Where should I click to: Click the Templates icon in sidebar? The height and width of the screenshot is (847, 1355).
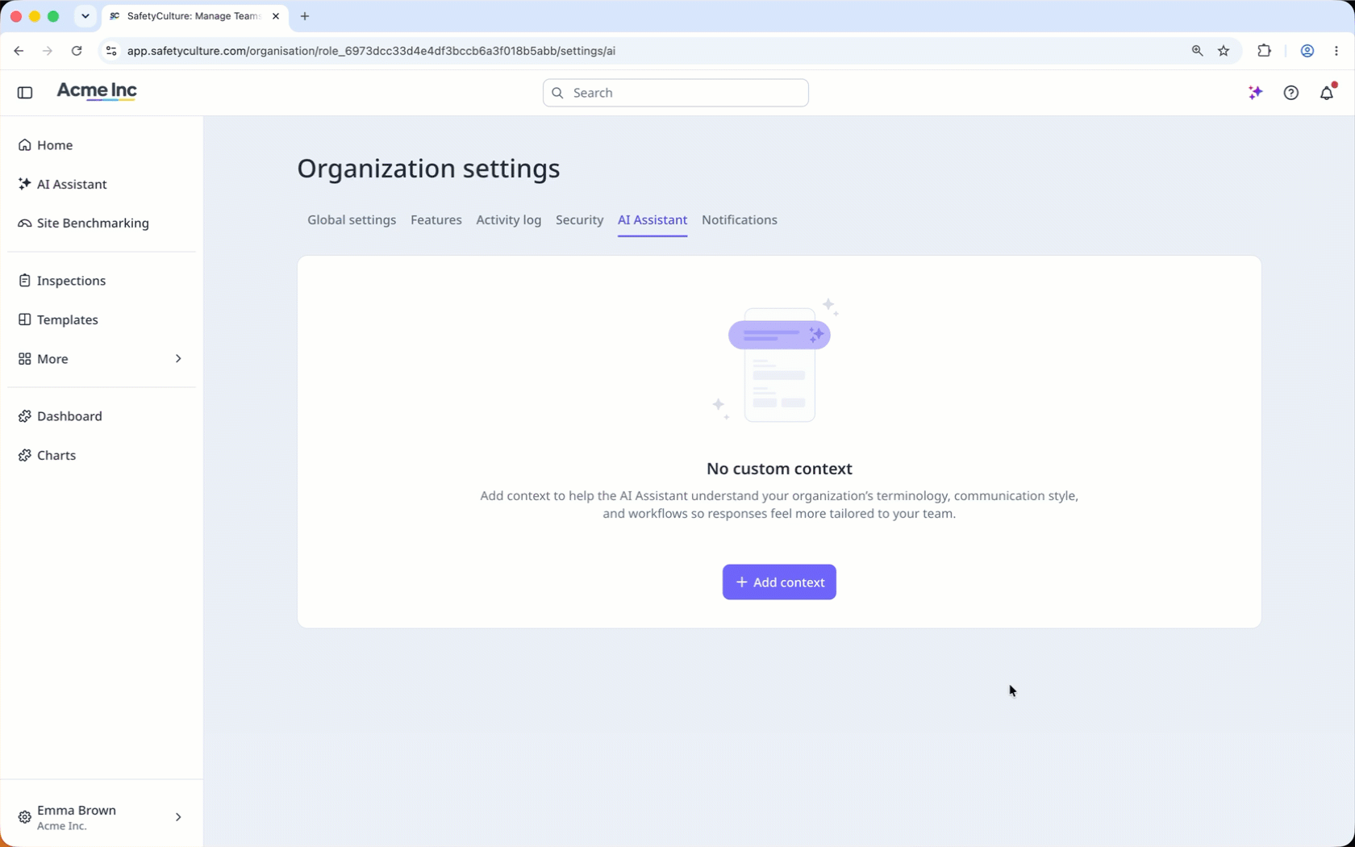[25, 319]
